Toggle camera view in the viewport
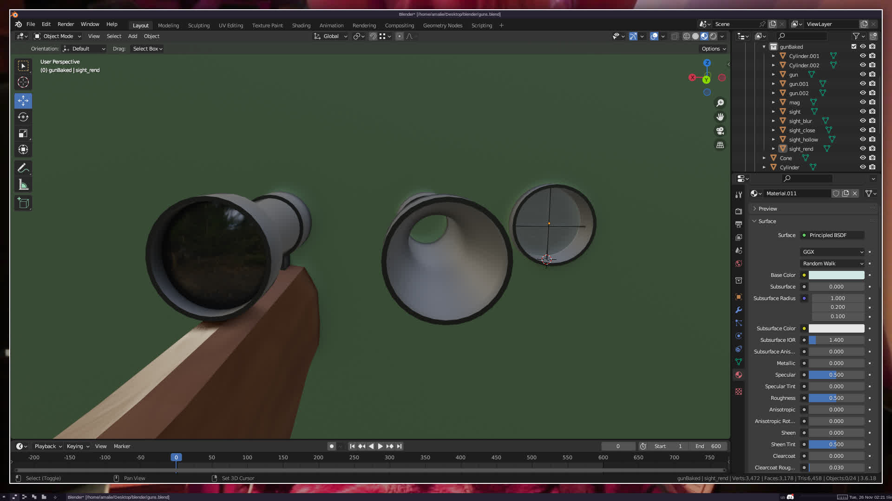The image size is (892, 501). pyautogui.click(x=720, y=131)
